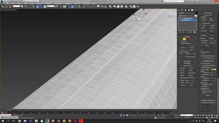Open the Create command panel tab
Screen dimensions: 219x123
[179, 10]
